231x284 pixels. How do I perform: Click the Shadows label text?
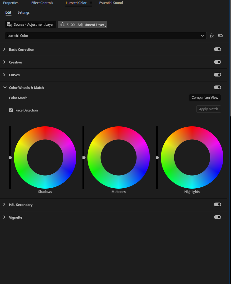[x=45, y=192]
